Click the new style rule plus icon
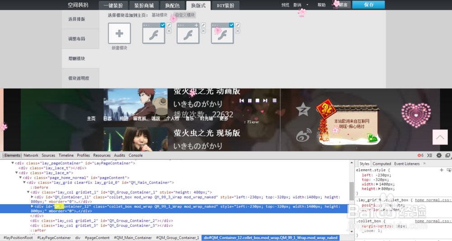This screenshot has height=241, width=452. tap(441, 170)
